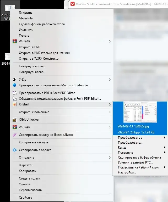Select Копировать как путь

62,142
